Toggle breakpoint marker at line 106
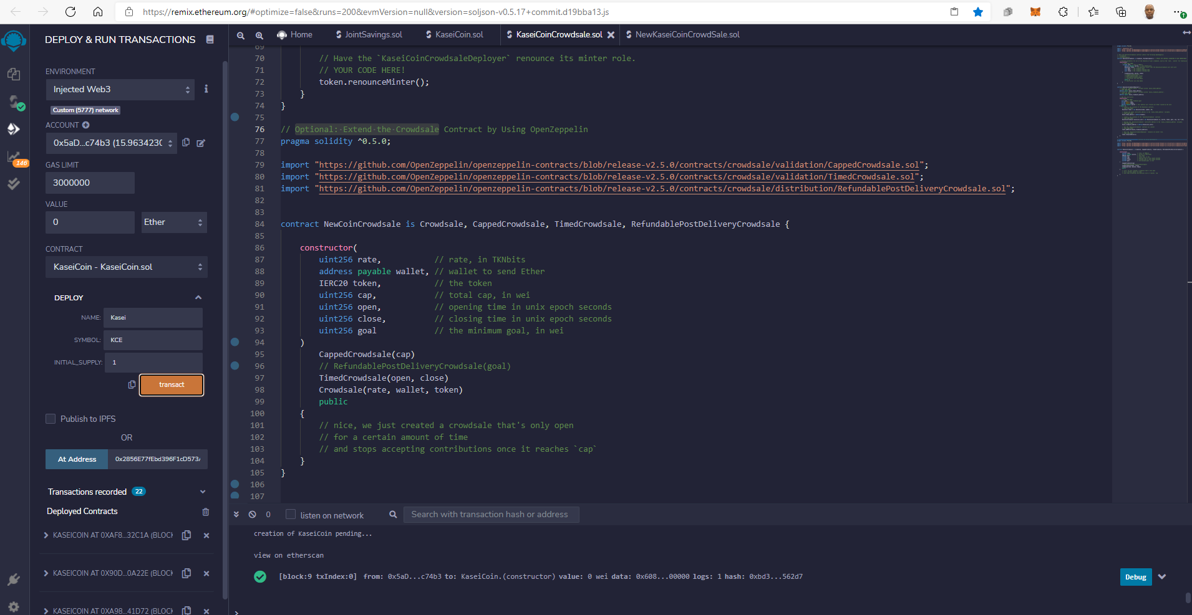Image resolution: width=1192 pixels, height=615 pixels. click(x=235, y=484)
